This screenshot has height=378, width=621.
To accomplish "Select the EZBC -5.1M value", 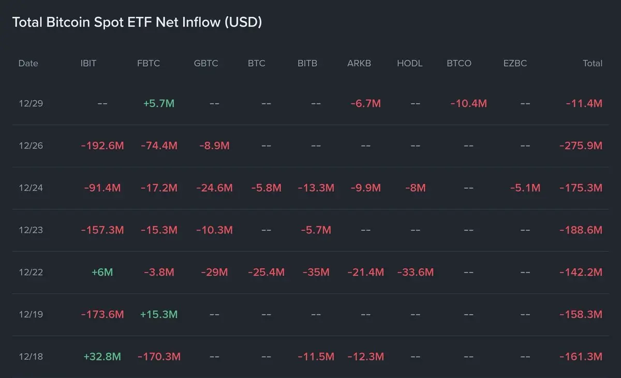I will click(x=525, y=188).
